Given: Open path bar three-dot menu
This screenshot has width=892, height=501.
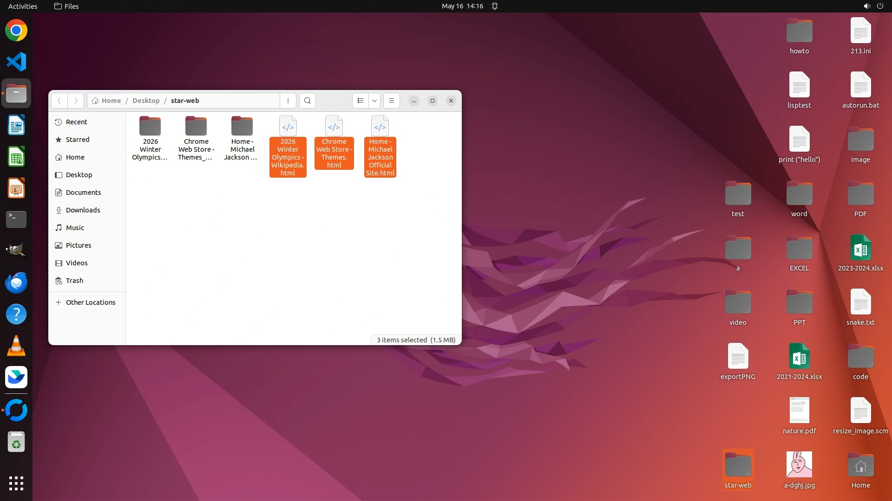Looking at the screenshot, I should point(288,101).
